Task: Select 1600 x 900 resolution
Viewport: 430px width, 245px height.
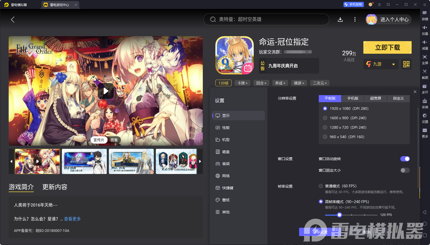Action: 325,118
